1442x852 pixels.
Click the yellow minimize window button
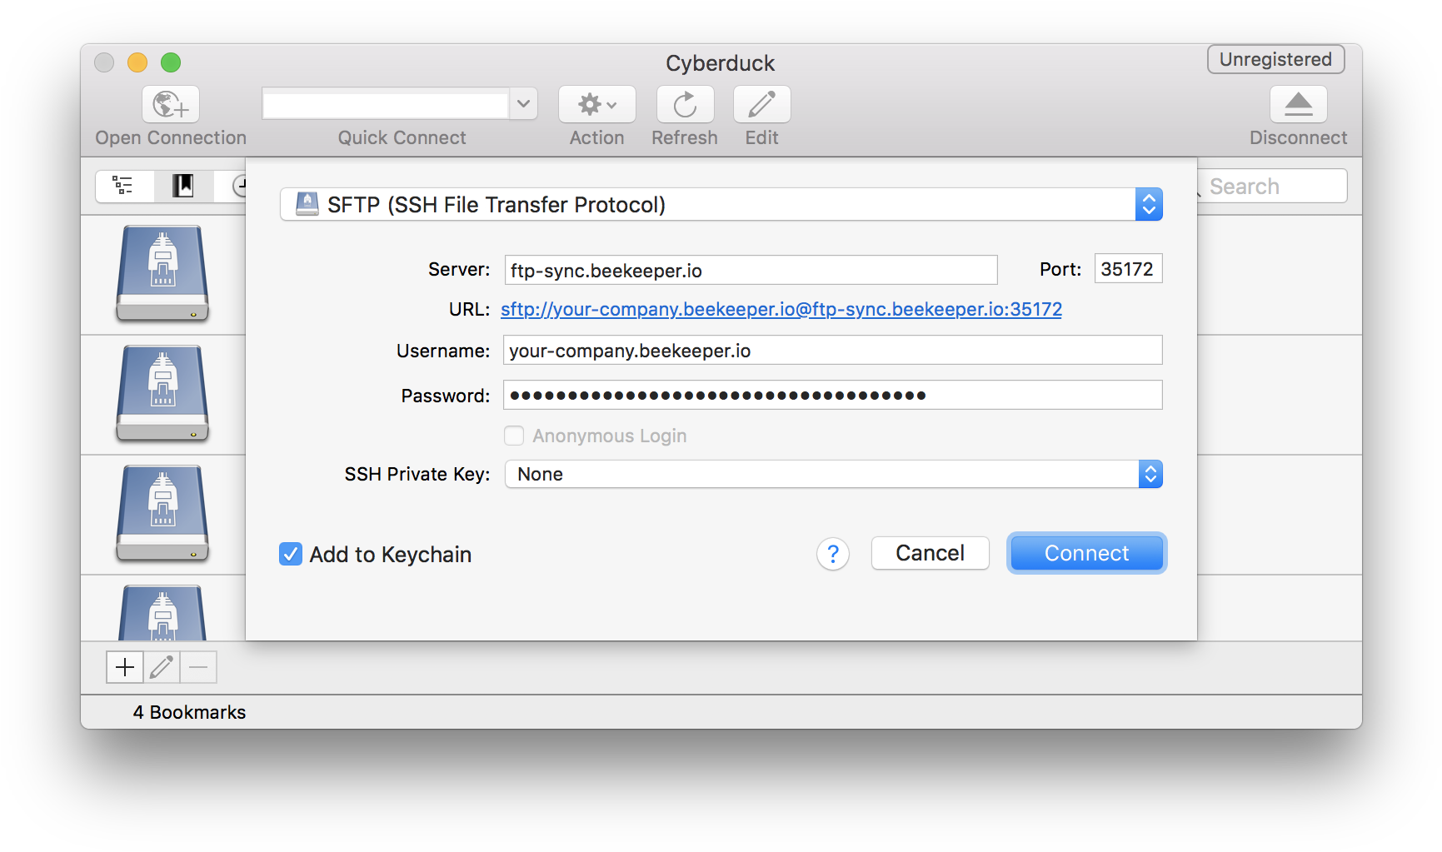(x=137, y=62)
